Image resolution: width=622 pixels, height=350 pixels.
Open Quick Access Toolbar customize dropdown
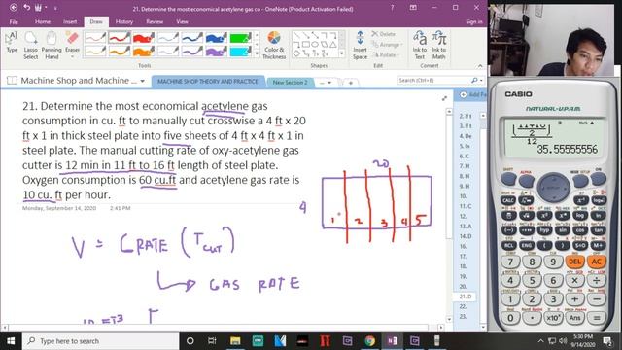55,8
